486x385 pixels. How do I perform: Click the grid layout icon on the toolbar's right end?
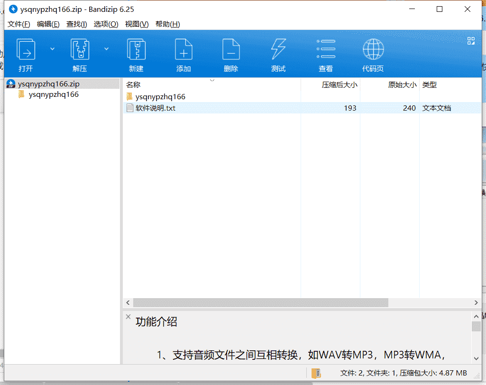click(471, 41)
